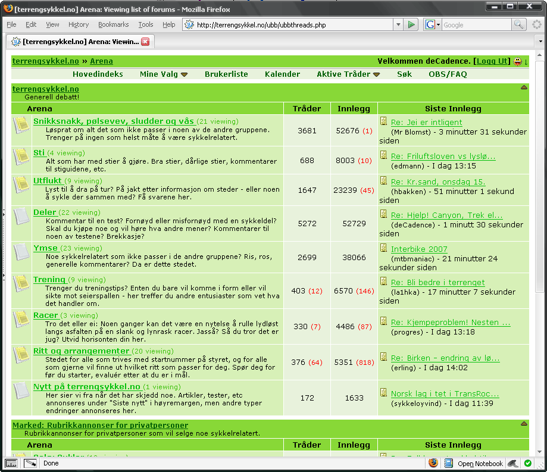Open the Kalender page
This screenshot has width=547, height=472.
[x=282, y=74]
